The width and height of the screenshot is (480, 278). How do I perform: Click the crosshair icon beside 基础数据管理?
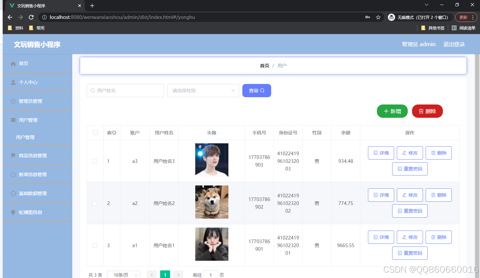[x=13, y=193]
